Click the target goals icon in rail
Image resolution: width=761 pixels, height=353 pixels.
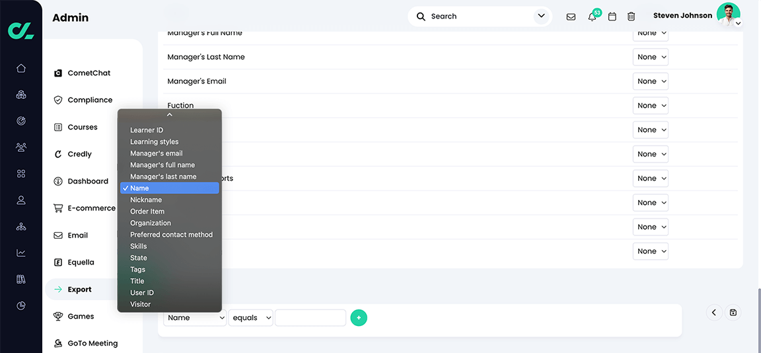pyautogui.click(x=21, y=121)
